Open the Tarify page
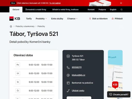The width and height of the screenshot is (132, 99). coord(29,19)
